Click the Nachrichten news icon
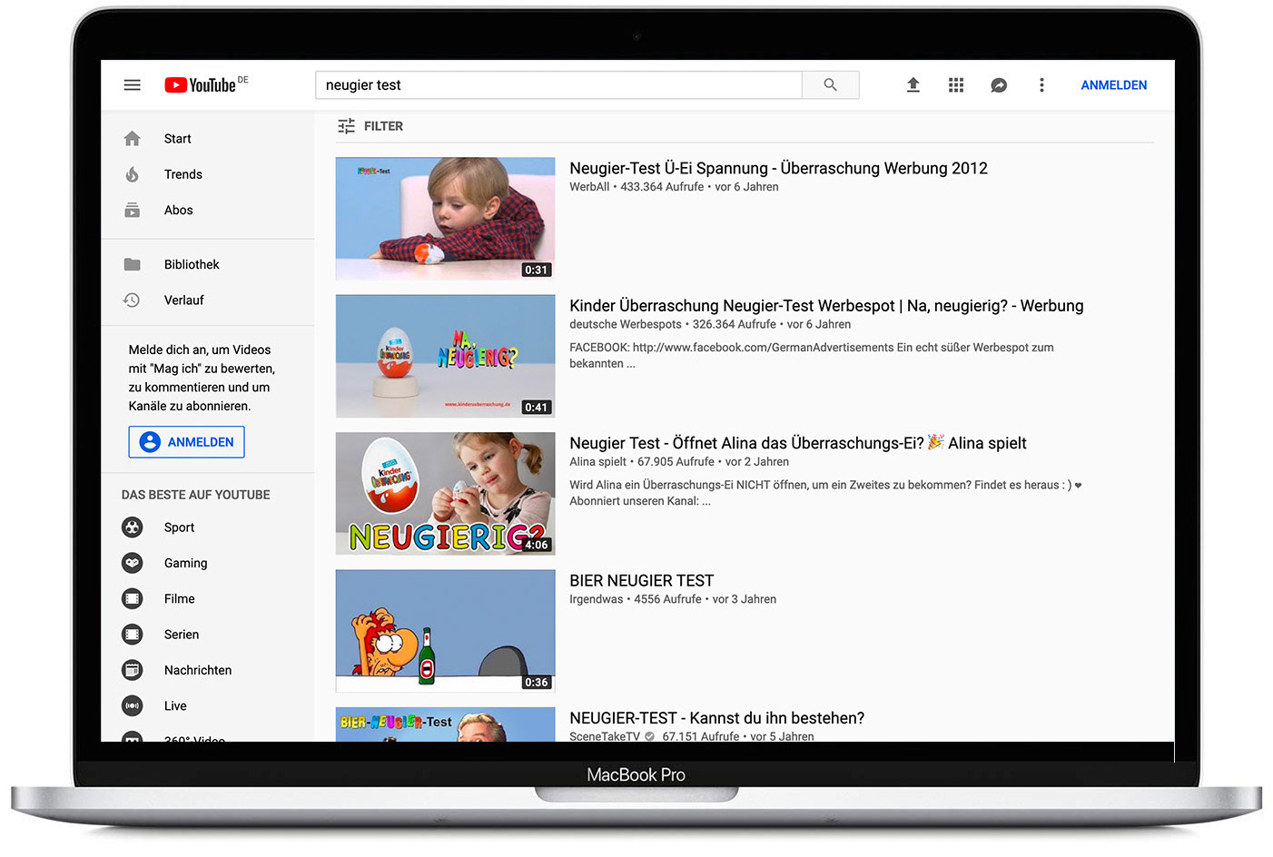 coord(133,670)
